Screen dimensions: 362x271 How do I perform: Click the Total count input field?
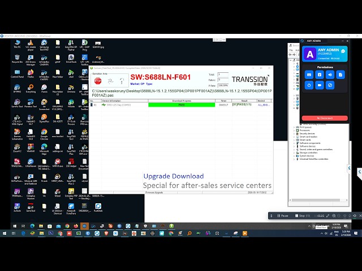click(223, 75)
